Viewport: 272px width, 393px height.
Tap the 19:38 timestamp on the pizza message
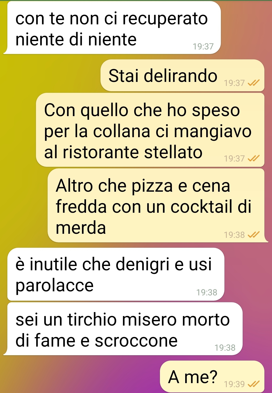[x=234, y=235]
